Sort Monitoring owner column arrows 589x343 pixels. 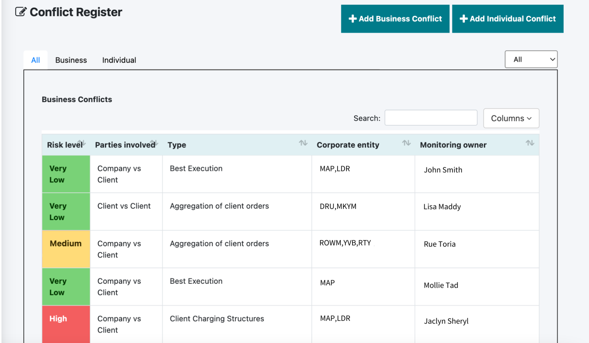[530, 143]
